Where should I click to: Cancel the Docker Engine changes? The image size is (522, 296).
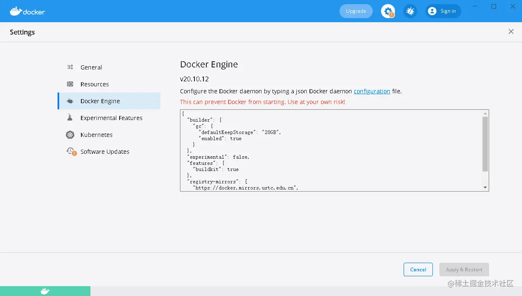click(x=418, y=269)
